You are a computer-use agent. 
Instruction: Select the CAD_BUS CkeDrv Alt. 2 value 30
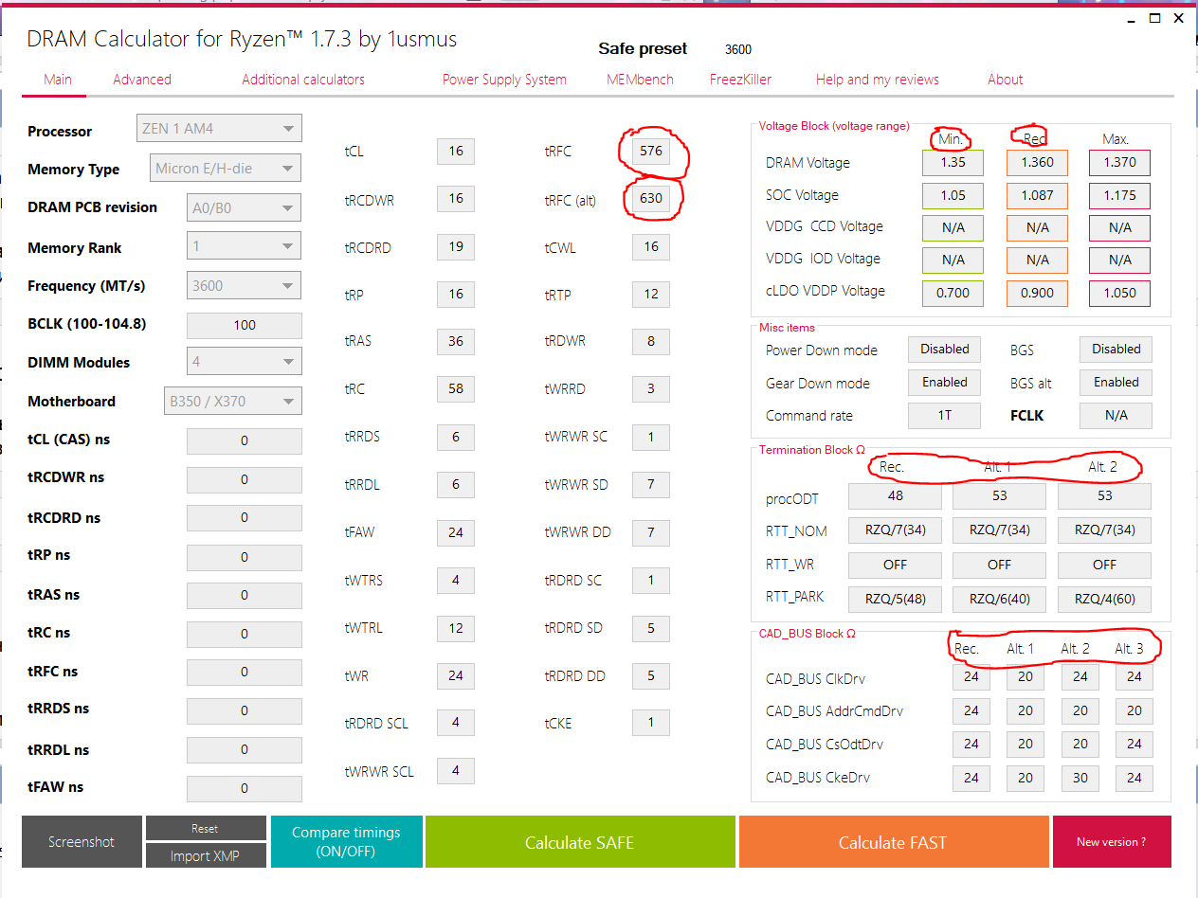tap(1080, 778)
